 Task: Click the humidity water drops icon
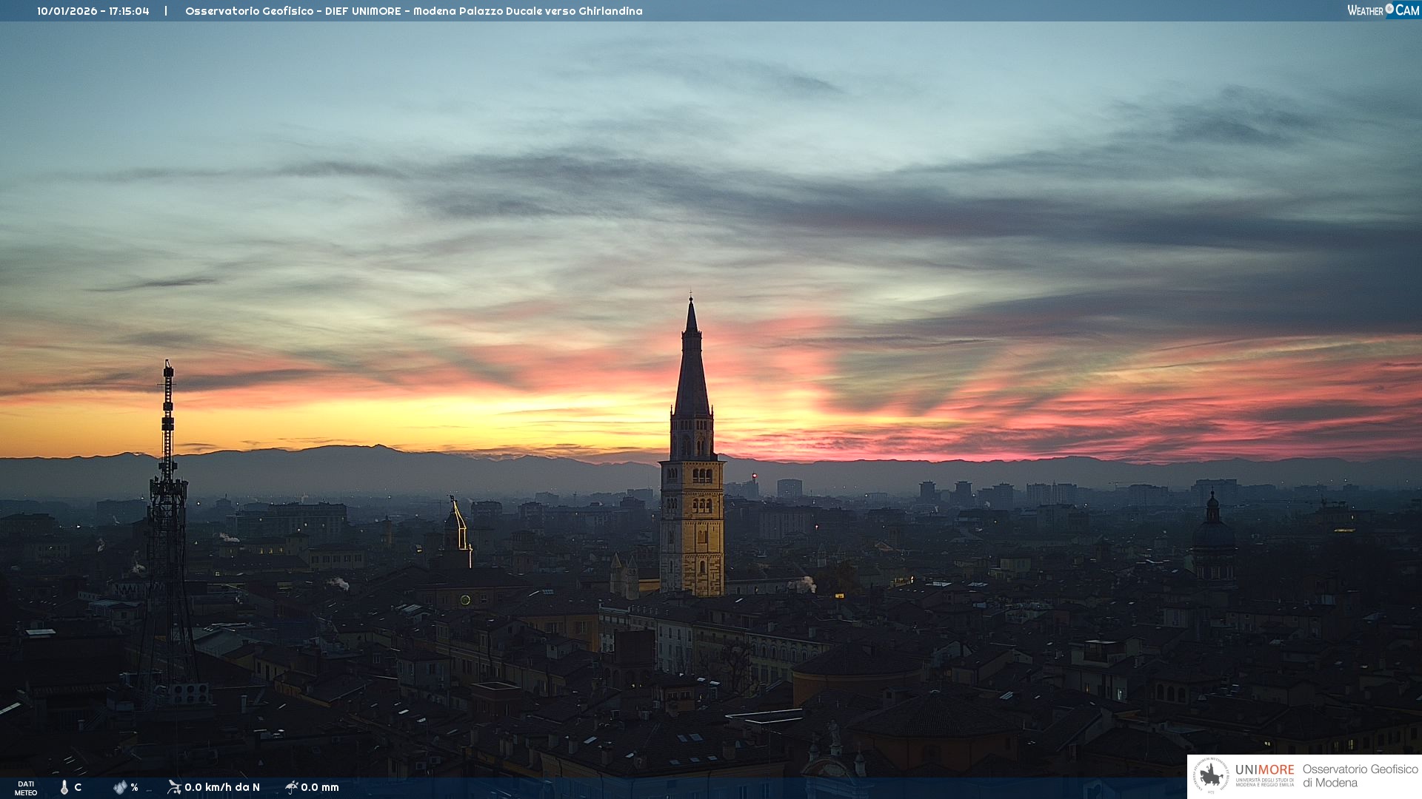coord(120,787)
